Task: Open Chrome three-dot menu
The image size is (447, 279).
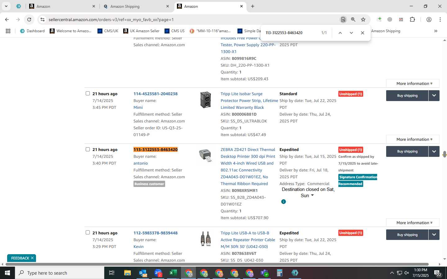Action: [440, 20]
